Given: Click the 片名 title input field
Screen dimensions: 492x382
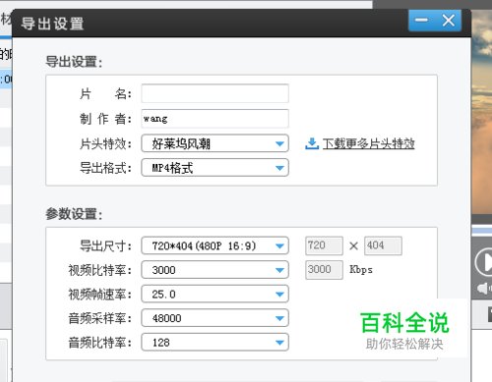Looking at the screenshot, I should pos(215,93).
